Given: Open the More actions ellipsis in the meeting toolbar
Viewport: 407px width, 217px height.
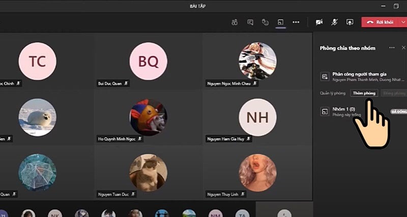Looking at the screenshot, I should pos(296,22).
